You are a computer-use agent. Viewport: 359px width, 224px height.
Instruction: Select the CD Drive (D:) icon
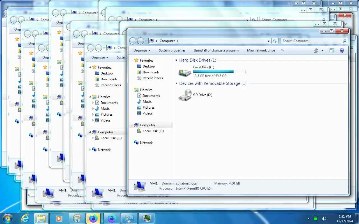pos(185,95)
